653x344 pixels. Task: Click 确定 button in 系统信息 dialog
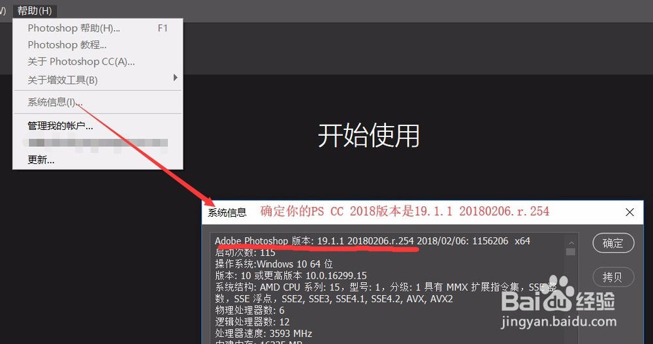(613, 243)
